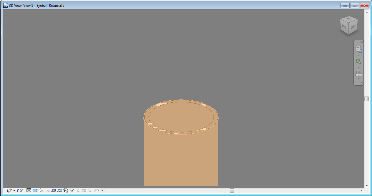Close the navigation bar
Viewport: 372px width, 196px height.
point(362,42)
